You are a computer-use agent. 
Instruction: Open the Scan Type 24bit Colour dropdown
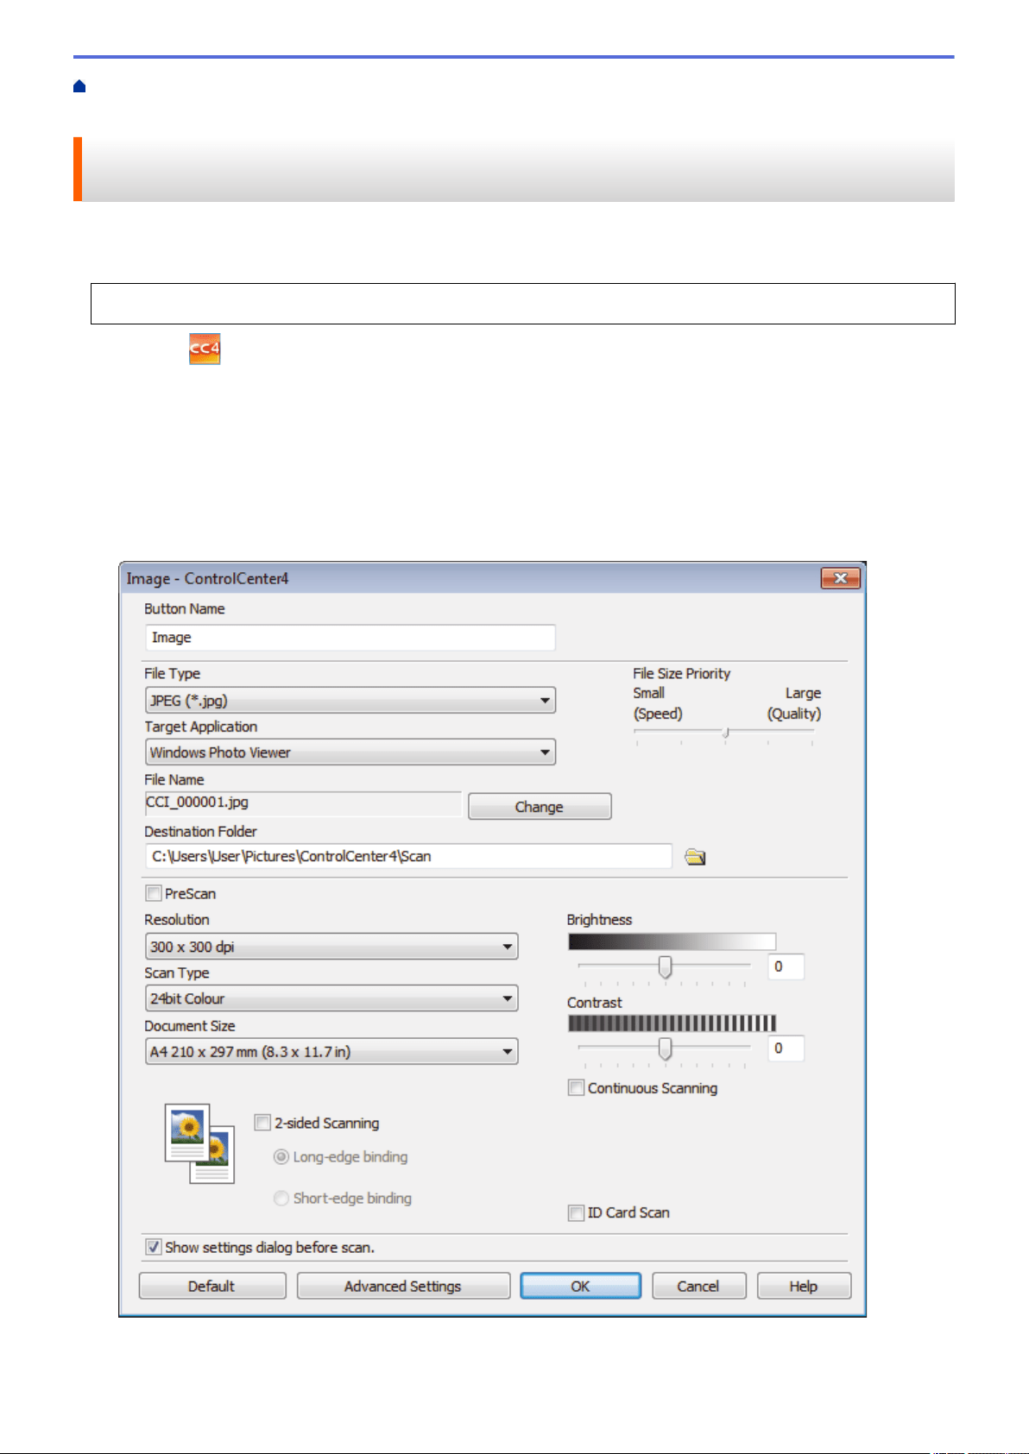331,998
